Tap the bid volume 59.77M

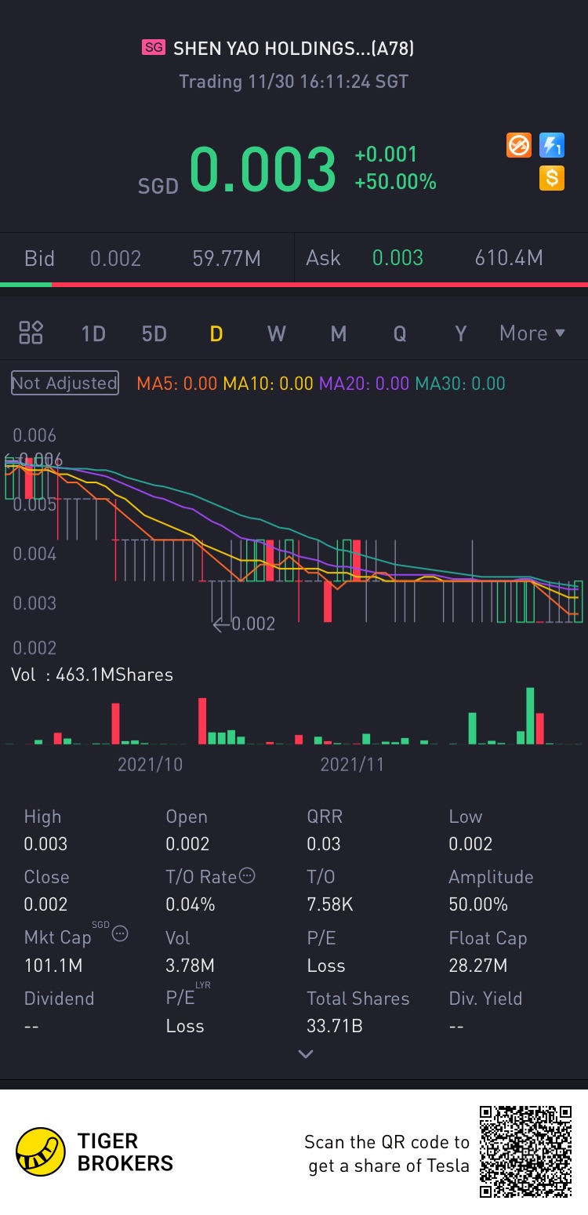pyautogui.click(x=227, y=258)
